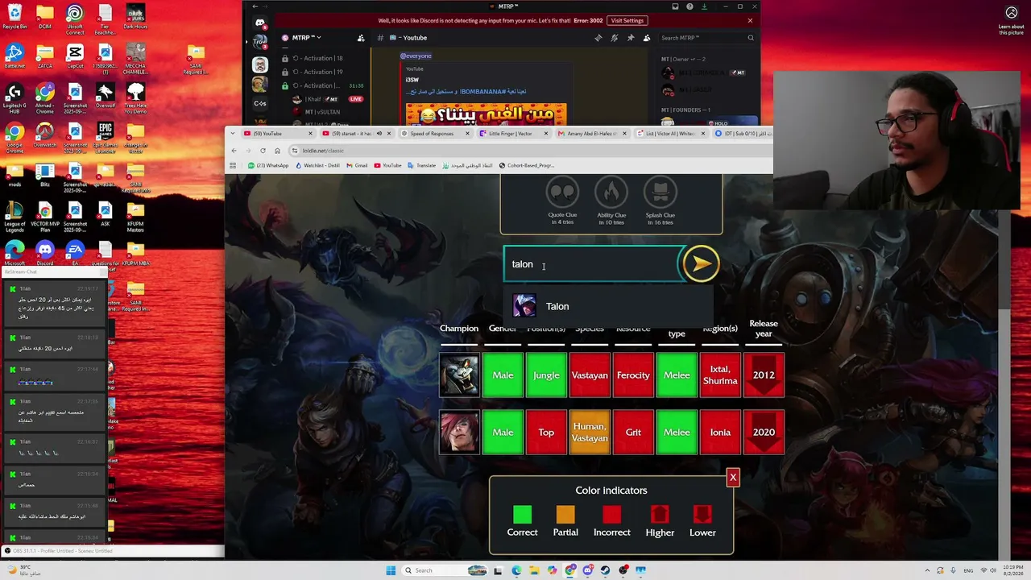Open the browser apps grid icon
1031x580 pixels.
233,165
